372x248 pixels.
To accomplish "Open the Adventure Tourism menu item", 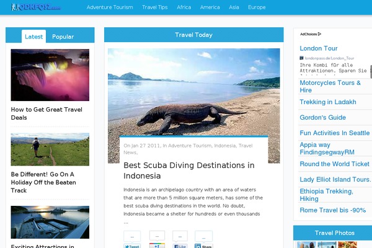I will click(110, 7).
